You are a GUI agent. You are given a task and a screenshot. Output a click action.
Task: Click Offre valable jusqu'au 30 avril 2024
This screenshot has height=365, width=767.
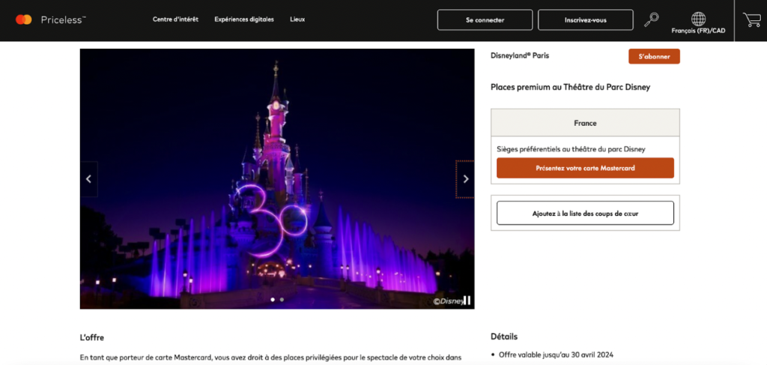[x=556, y=355]
